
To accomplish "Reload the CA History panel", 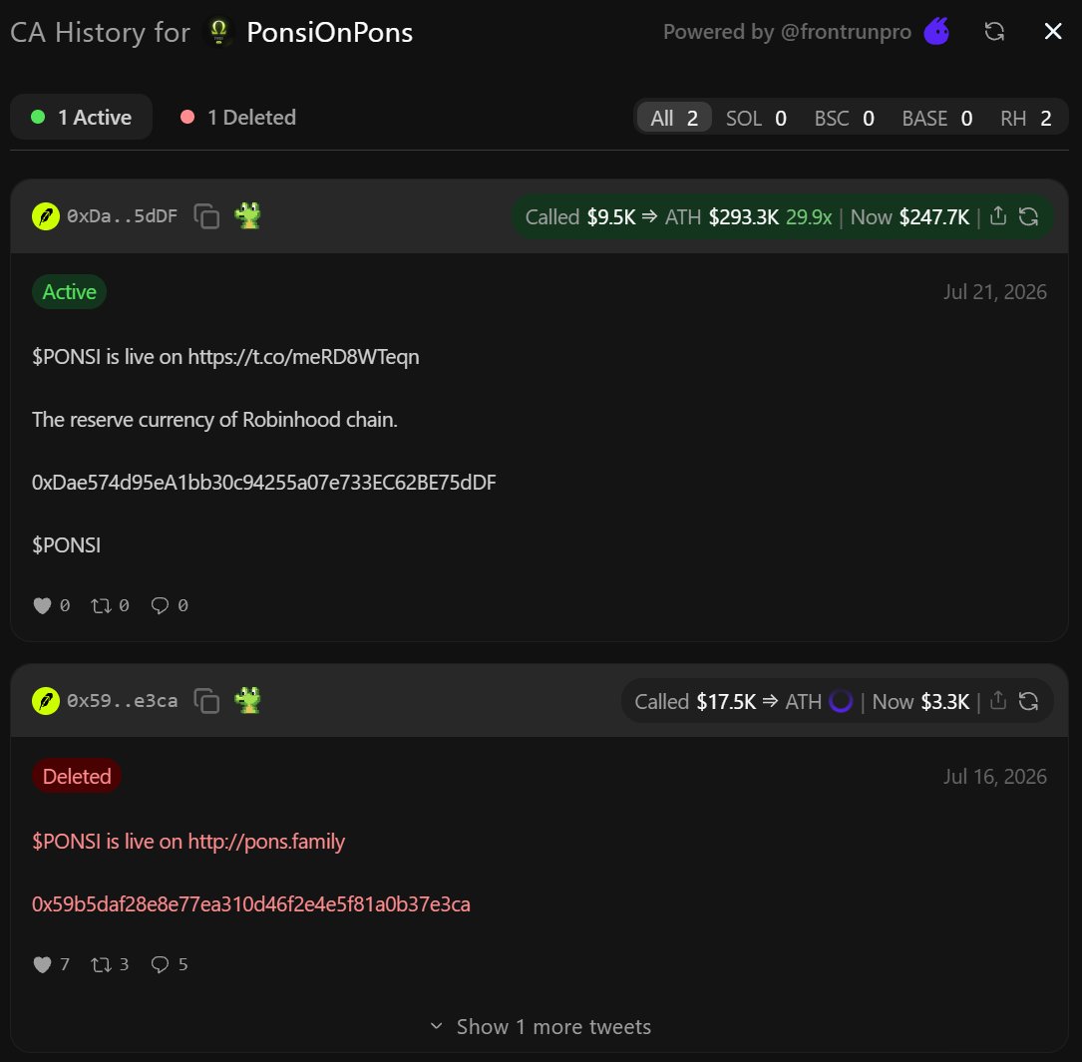I will coord(994,31).
